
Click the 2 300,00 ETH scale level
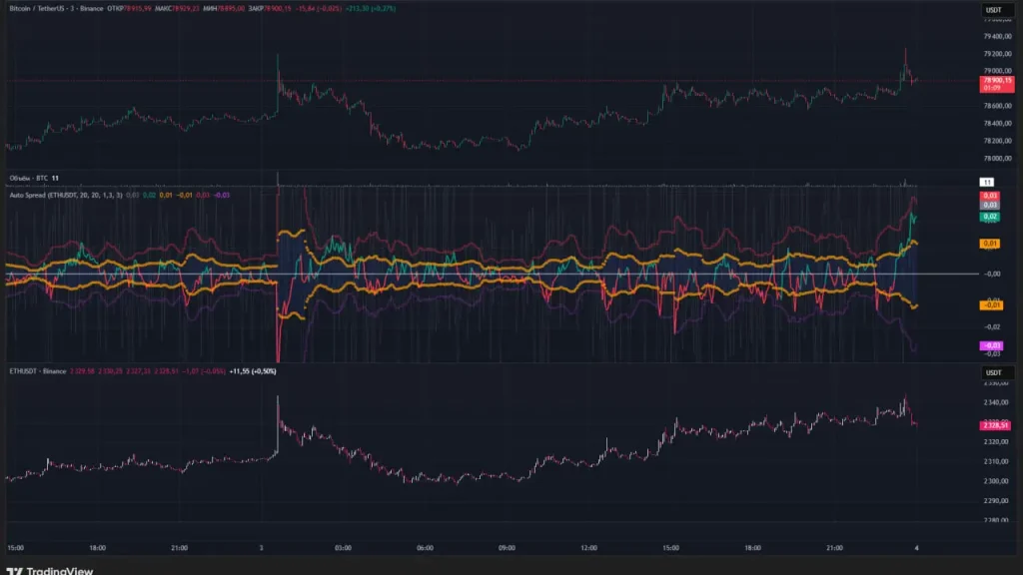coord(996,481)
